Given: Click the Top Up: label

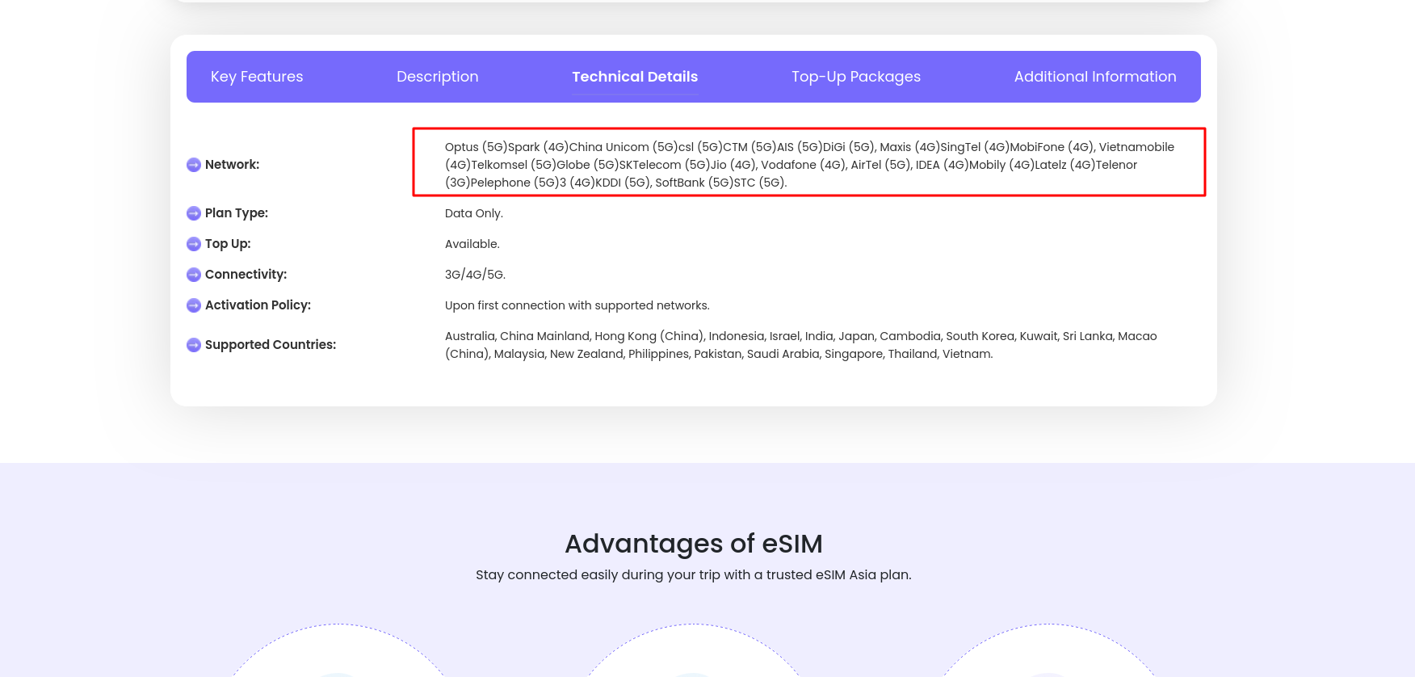Looking at the screenshot, I should pyautogui.click(x=228, y=244).
